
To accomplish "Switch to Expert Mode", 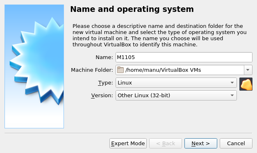I will pyautogui.click(x=128, y=143).
